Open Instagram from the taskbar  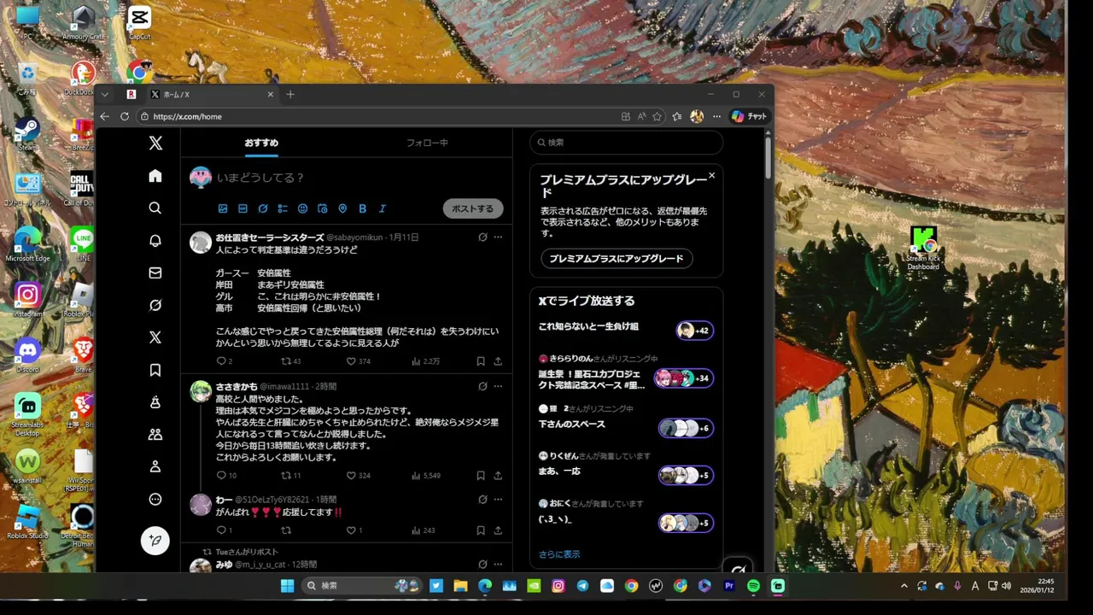558,586
